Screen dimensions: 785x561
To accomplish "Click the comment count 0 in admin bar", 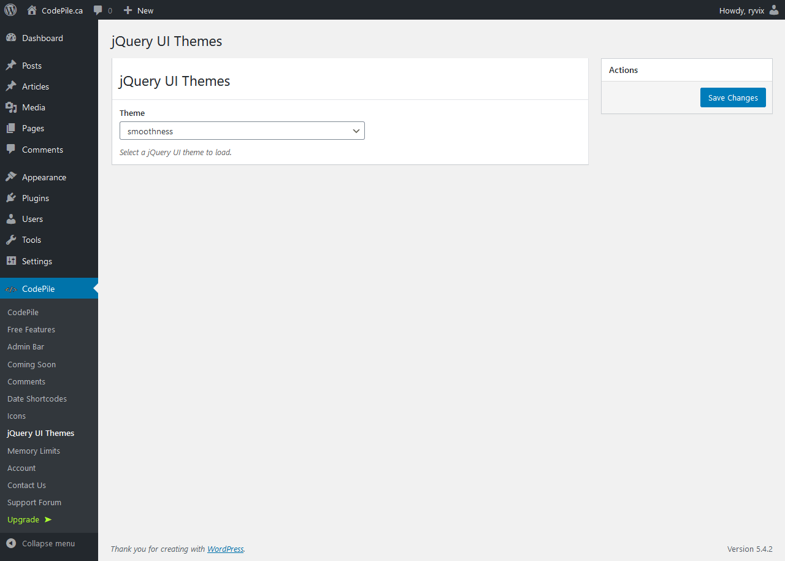I will coord(110,10).
